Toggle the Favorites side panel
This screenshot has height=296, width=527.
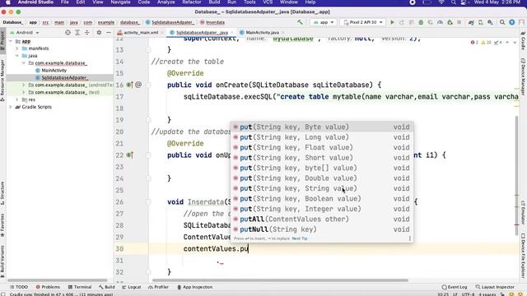pos(2,224)
